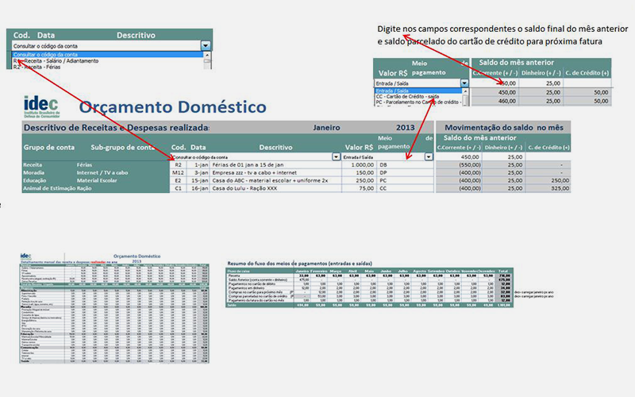Expand the top 'Entrada / Saída' payment dropdown
The image size is (635, 397).
tap(464, 83)
